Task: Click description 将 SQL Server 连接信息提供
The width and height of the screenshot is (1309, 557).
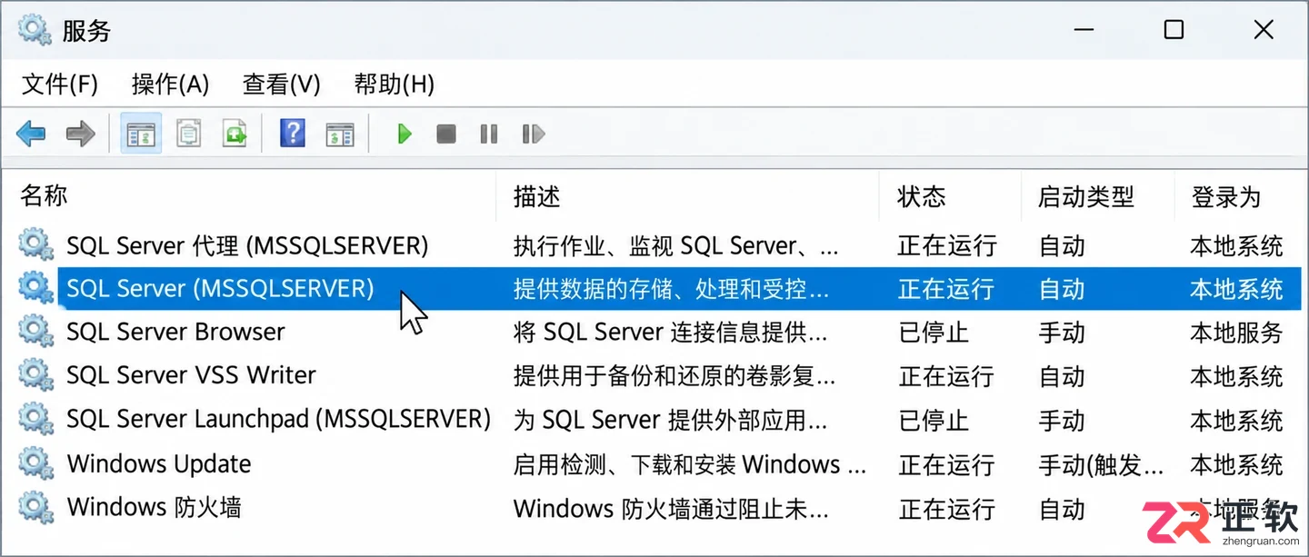Action: (x=671, y=333)
